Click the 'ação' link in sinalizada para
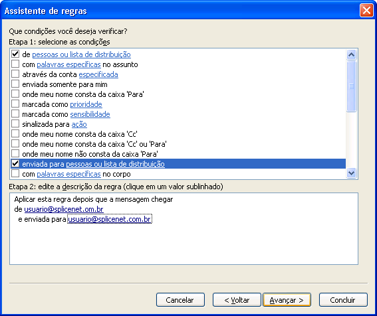The width and height of the screenshot is (377, 316). tap(79, 124)
